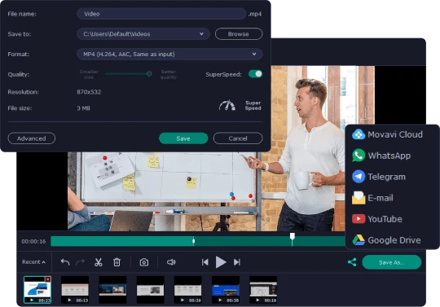Collapse the Recent recordings panel
The image size is (440, 307).
(x=33, y=262)
